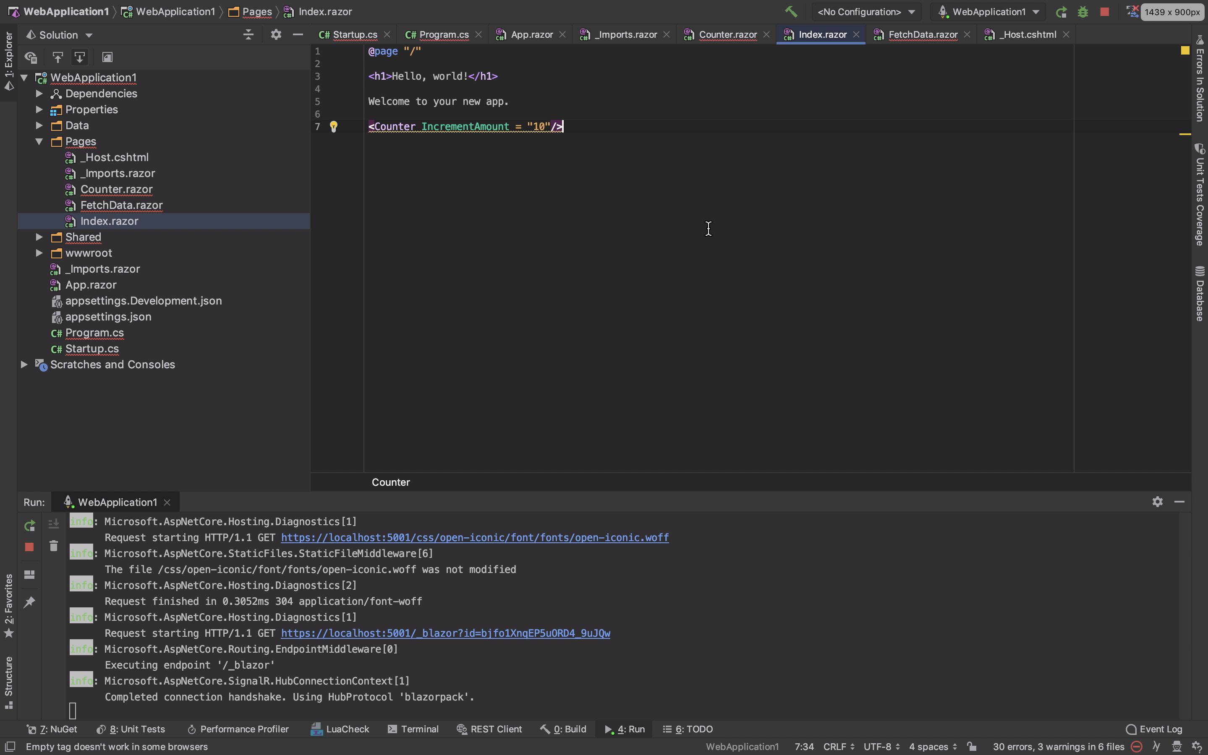Rerun WebApplication1 from the Run panel
The height and width of the screenshot is (755, 1208).
pos(29,525)
